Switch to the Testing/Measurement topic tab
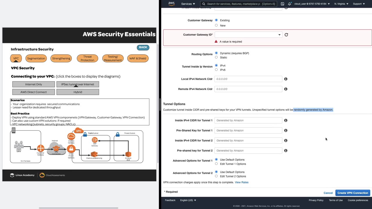This screenshot has height=209, width=372. click(113, 58)
